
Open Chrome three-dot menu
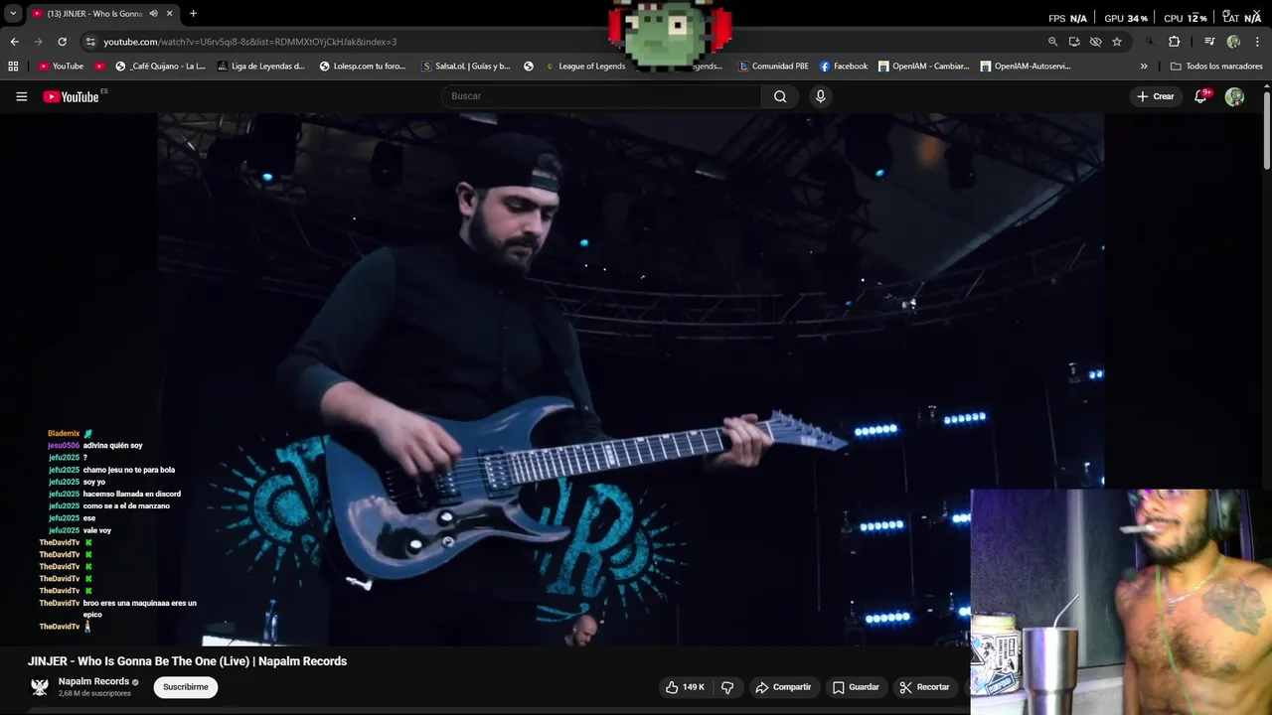[1256, 42]
